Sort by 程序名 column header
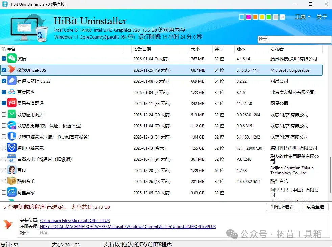The image size is (332, 247). pyautogui.click(x=61, y=49)
